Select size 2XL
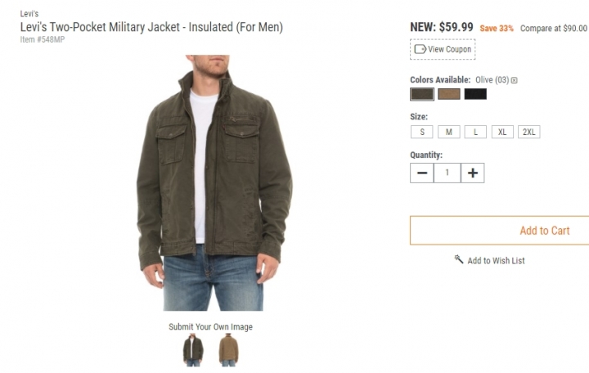 529,132
